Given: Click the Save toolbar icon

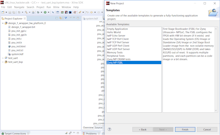Looking at the screenshot, I should (10, 12).
